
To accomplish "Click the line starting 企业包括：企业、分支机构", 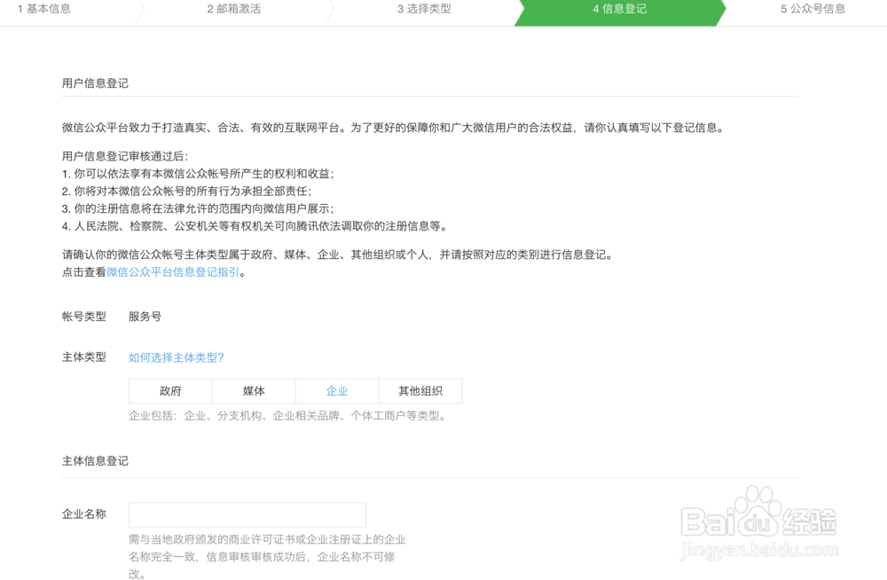I will 288,416.
